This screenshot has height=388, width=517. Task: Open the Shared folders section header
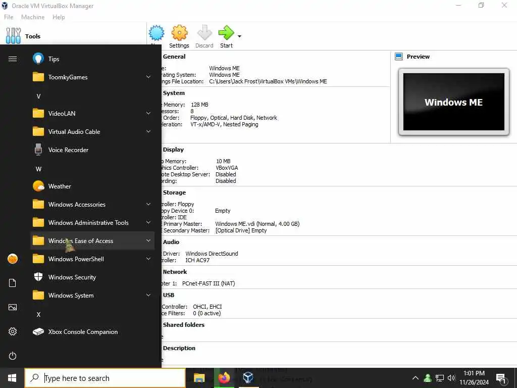[184, 325]
